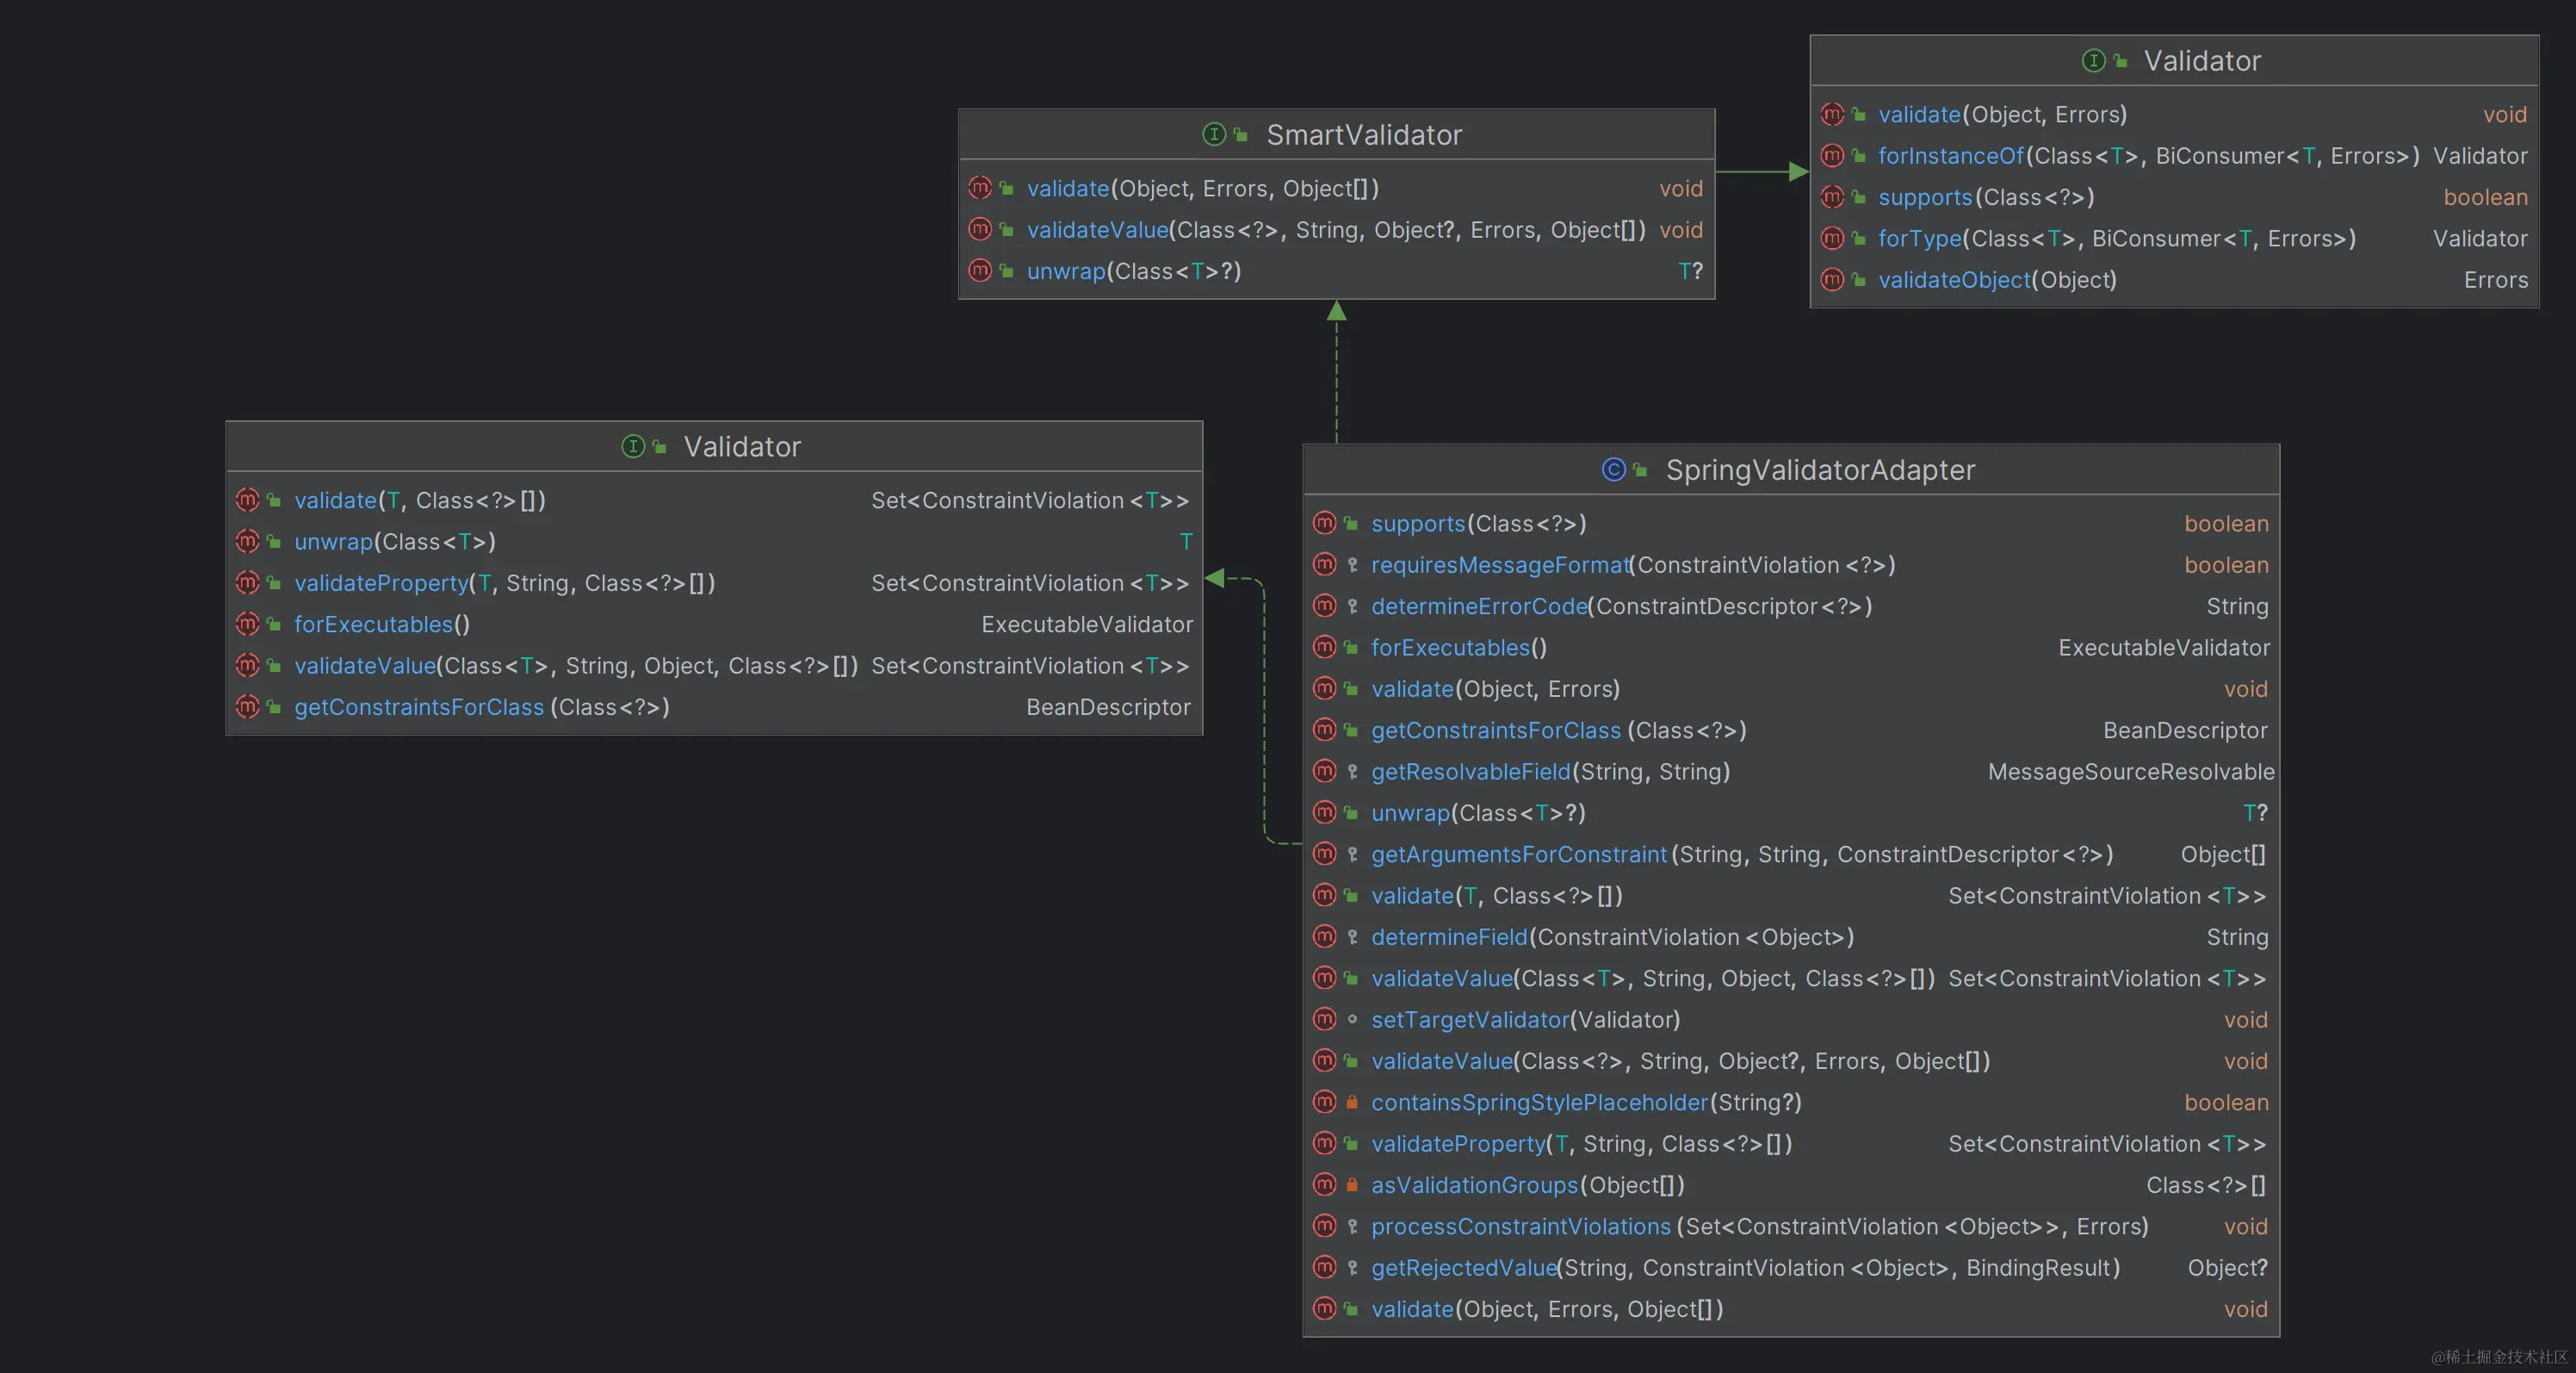Screen dimensions: 2576x1373
Task: Click getConstraintsForClass in SpringValidatorAdapter node
Action: [1495, 730]
